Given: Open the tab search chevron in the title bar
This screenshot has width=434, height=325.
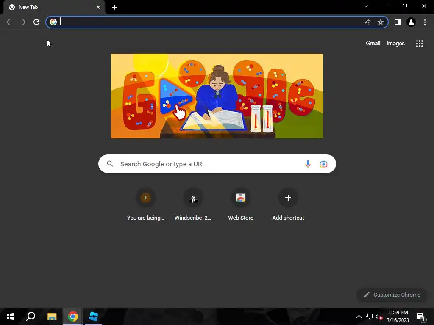Looking at the screenshot, I should (x=366, y=6).
